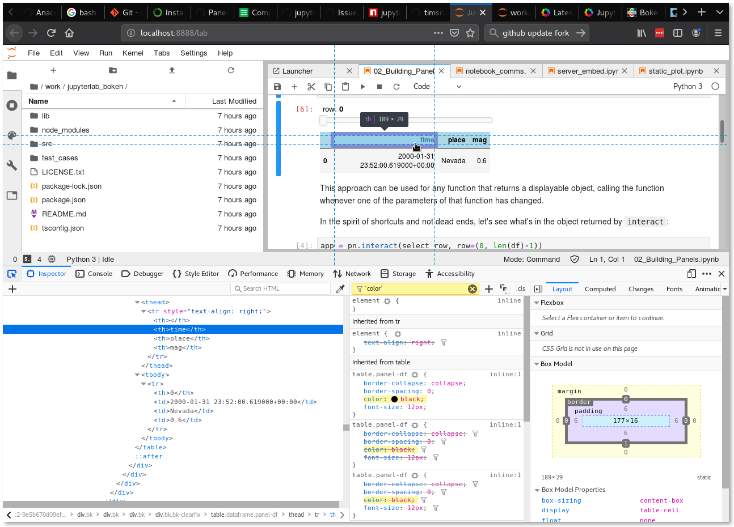The width and height of the screenshot is (734, 527).
Task: Collapse the Flexbox section in the Layout panel
Action: [537, 302]
